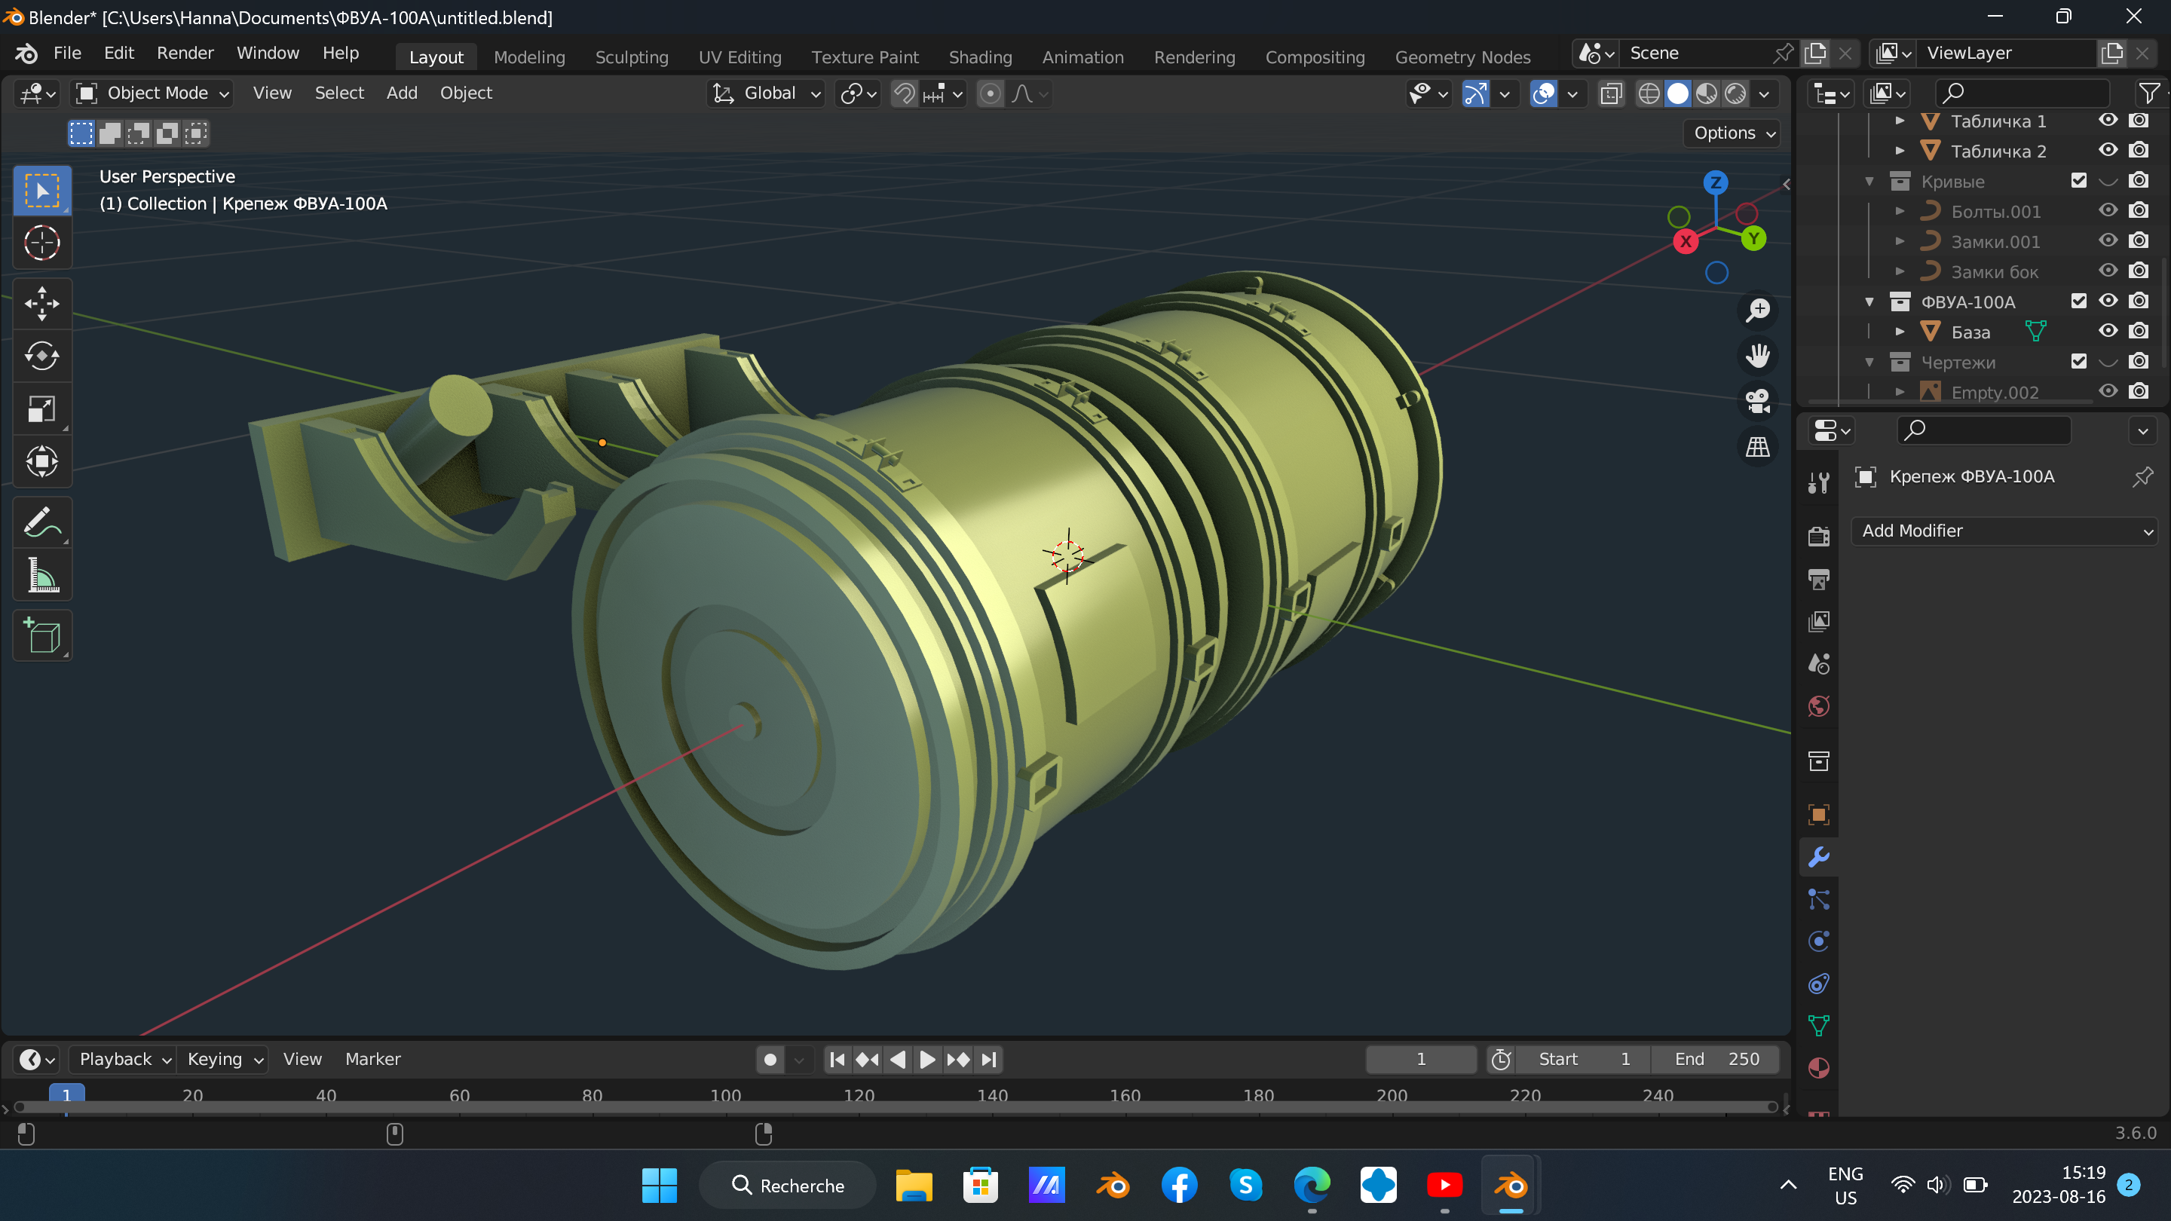This screenshot has width=2171, height=1221.
Task: Open the Render menu
Action: coord(185,53)
